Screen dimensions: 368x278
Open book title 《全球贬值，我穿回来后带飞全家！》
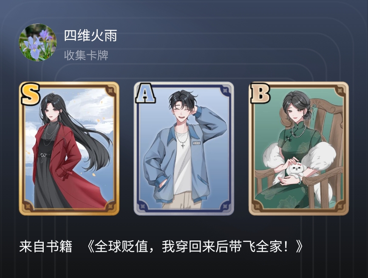pyautogui.click(x=195, y=247)
